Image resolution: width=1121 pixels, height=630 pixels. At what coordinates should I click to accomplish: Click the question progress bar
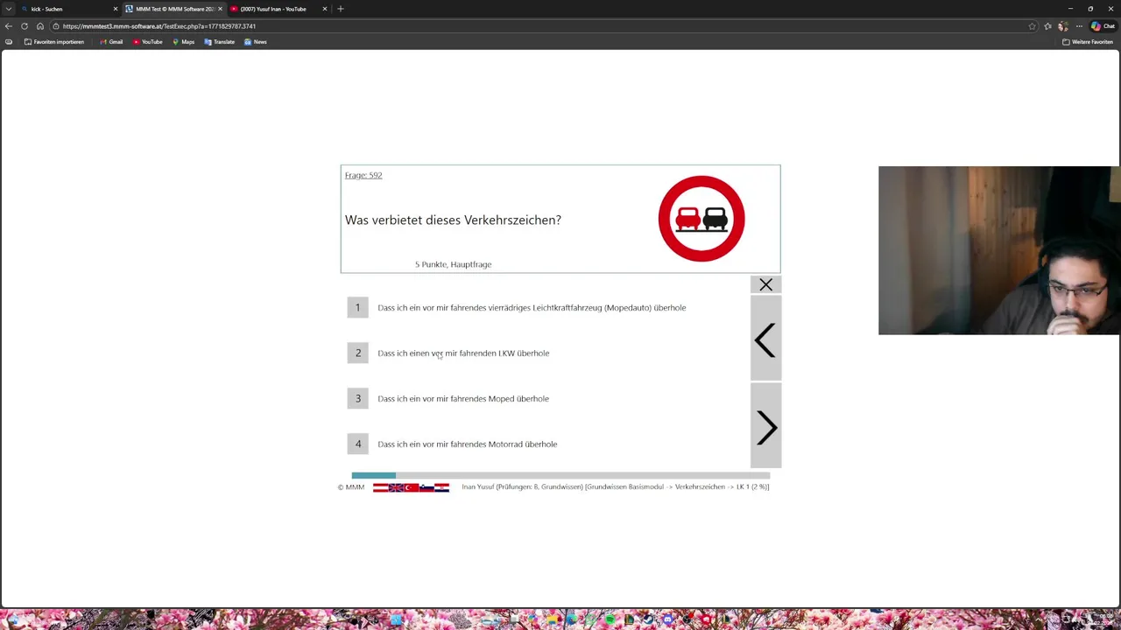pos(560,475)
